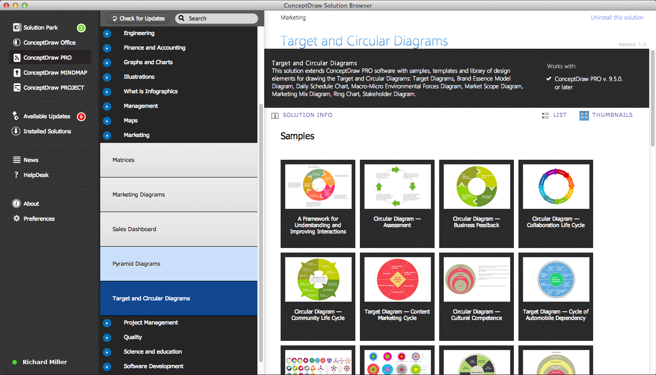This screenshot has height=375, width=656.
Task: Expand the Project Management category
Action: click(x=107, y=323)
